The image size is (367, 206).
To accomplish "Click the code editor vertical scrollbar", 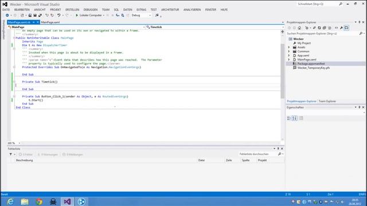I will (283, 71).
